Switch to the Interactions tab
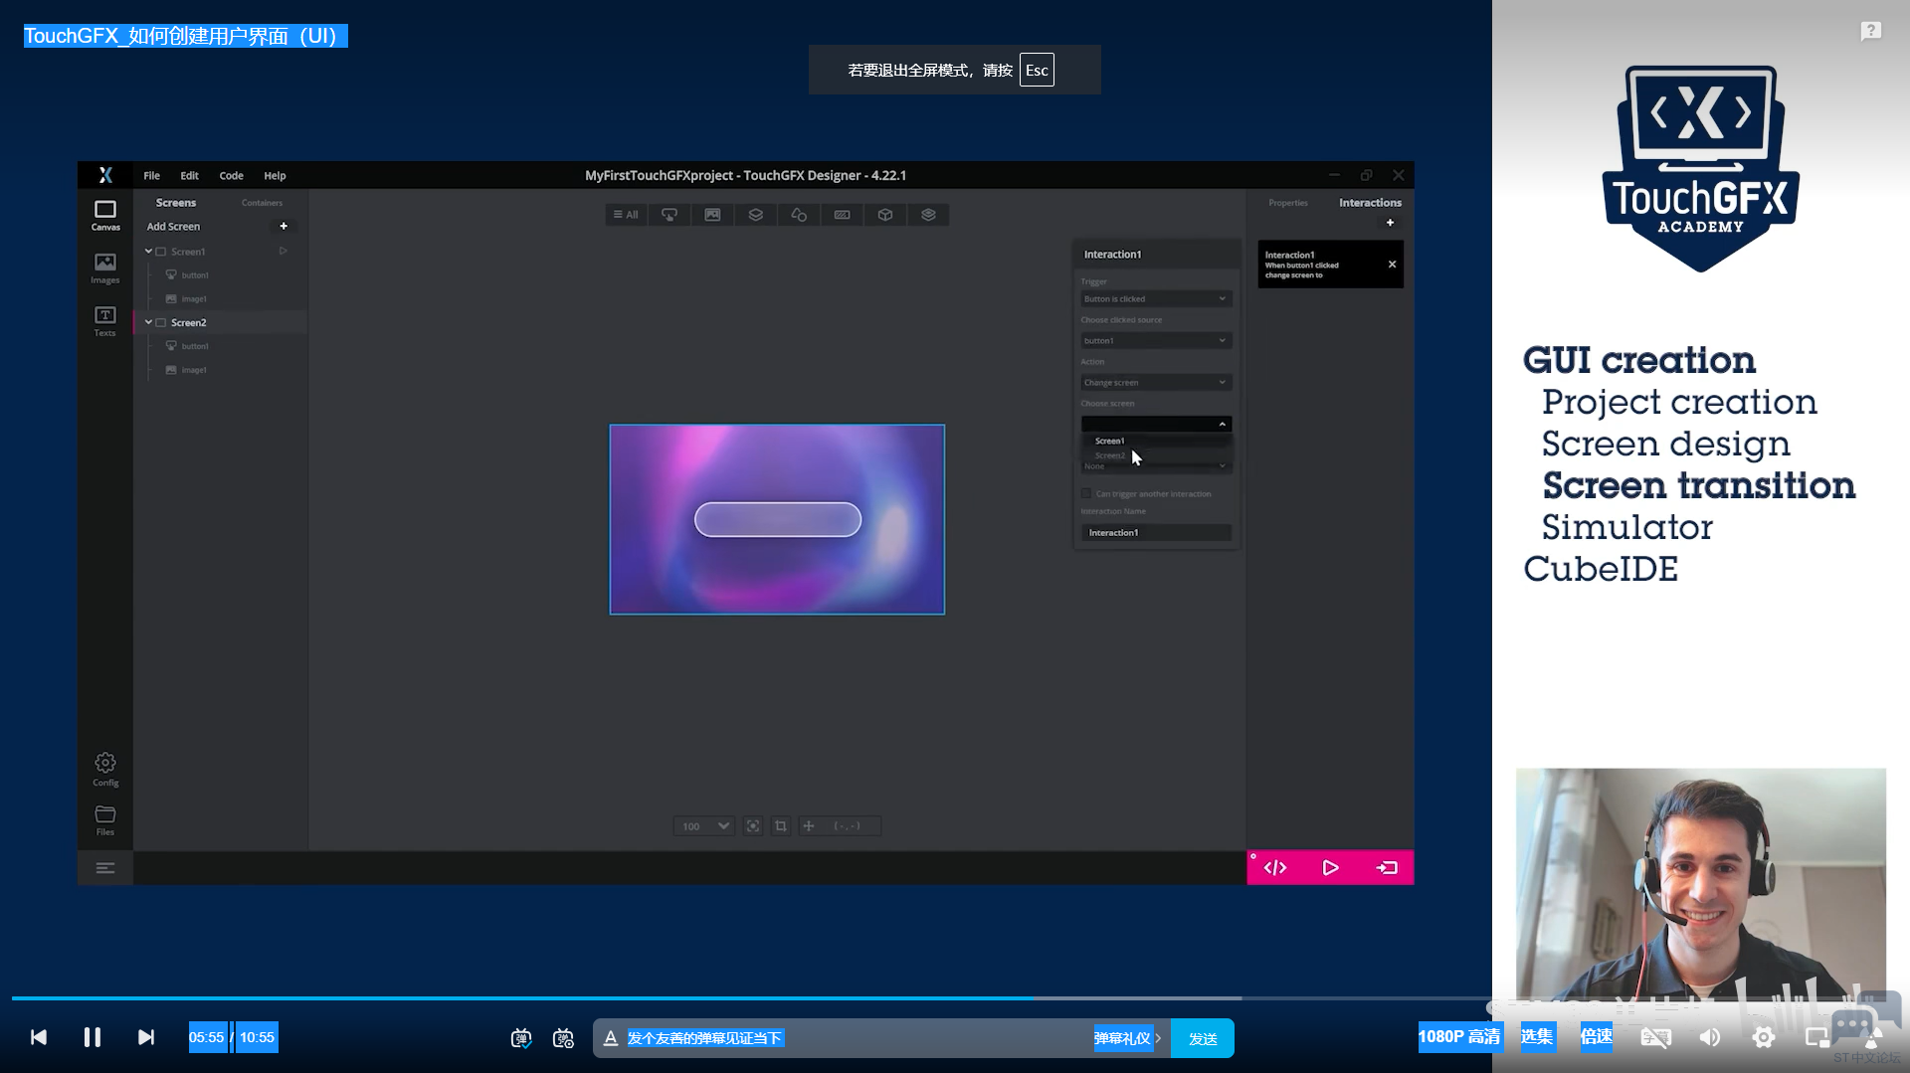The width and height of the screenshot is (1910, 1073). [x=1370, y=203]
